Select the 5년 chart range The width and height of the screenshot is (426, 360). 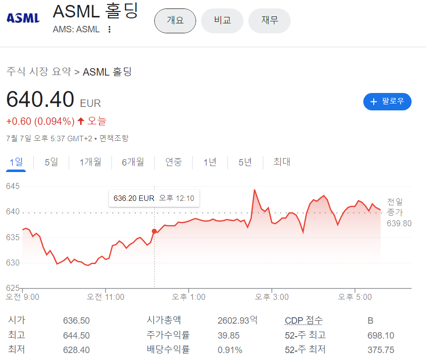(245, 162)
